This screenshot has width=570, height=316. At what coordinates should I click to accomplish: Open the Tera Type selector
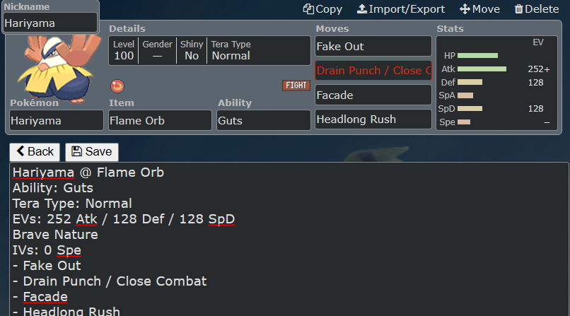coord(258,50)
